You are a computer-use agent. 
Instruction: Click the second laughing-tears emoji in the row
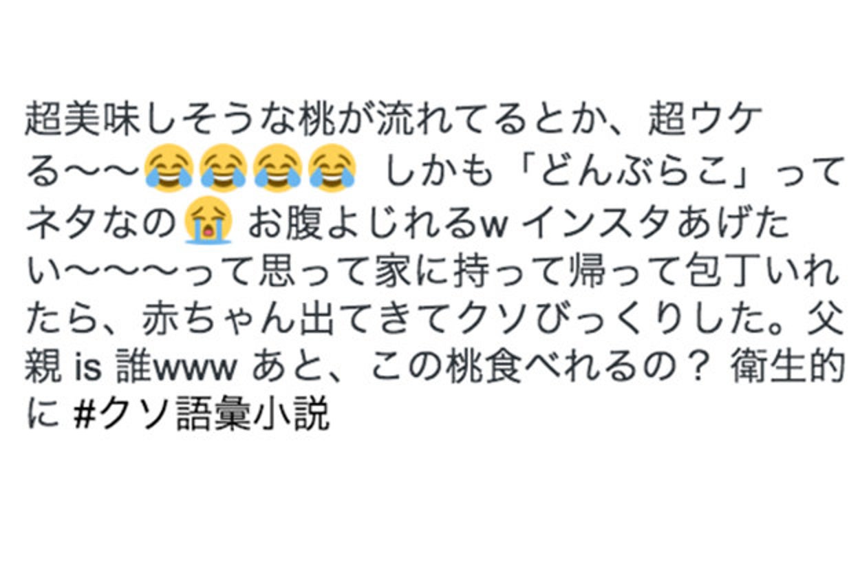224,168
